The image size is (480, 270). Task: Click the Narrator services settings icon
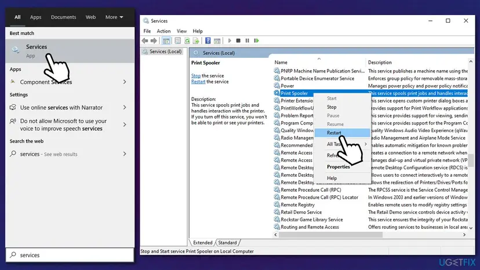[x=13, y=107]
